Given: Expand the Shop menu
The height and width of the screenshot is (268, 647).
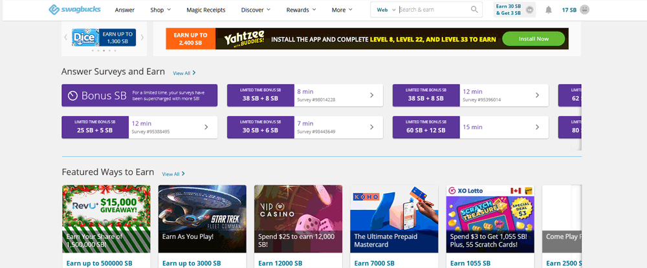Looking at the screenshot, I should click(160, 10).
